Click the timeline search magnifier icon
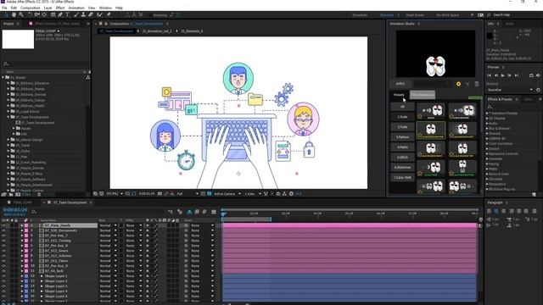 [x=34, y=212]
